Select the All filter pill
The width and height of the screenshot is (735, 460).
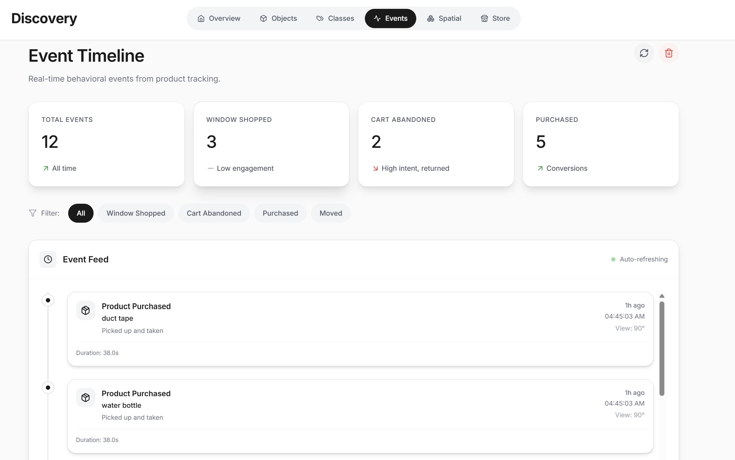point(81,213)
